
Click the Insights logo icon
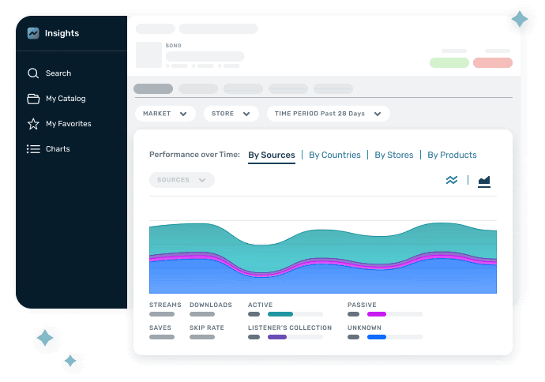point(33,33)
